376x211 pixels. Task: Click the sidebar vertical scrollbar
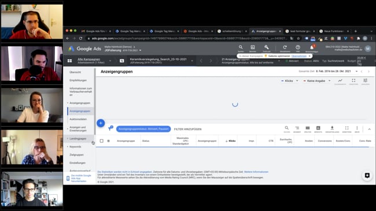click(95, 101)
